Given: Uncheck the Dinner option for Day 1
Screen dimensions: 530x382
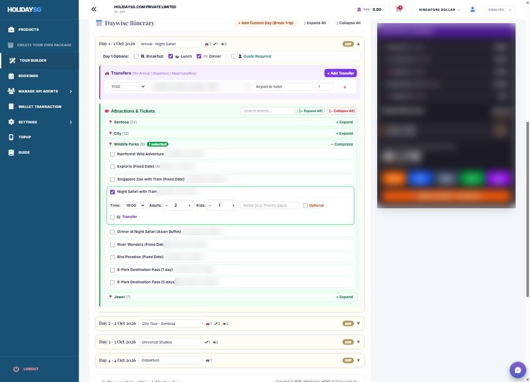Looking at the screenshot, I should tap(199, 57).
